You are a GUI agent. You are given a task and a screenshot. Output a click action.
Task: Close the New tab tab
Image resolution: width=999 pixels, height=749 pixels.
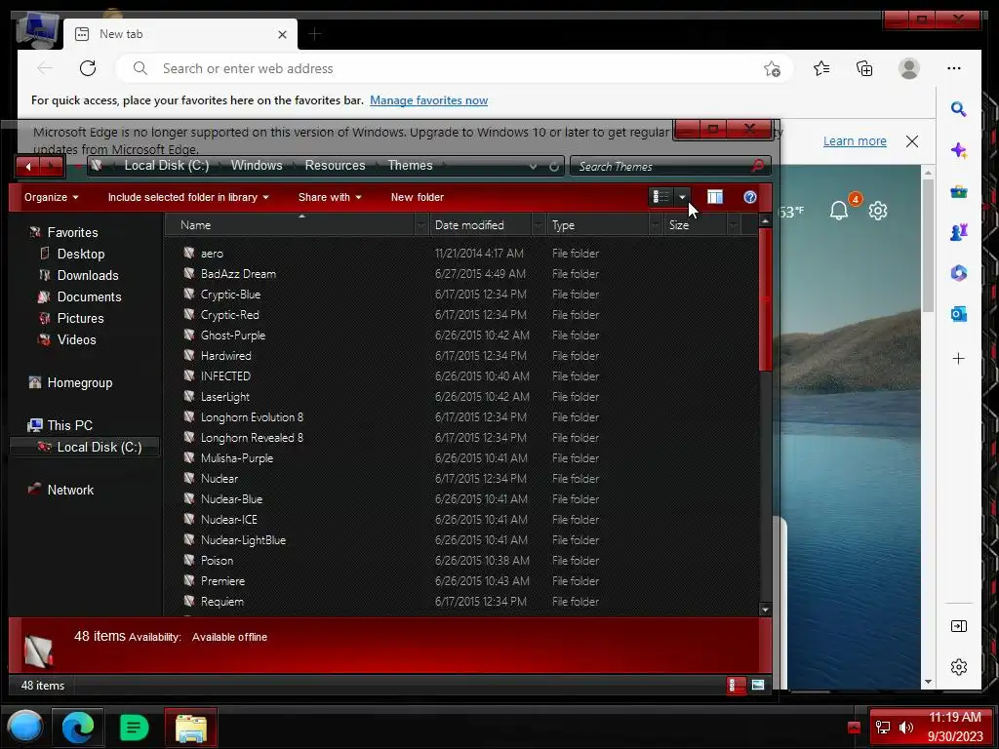[282, 34]
